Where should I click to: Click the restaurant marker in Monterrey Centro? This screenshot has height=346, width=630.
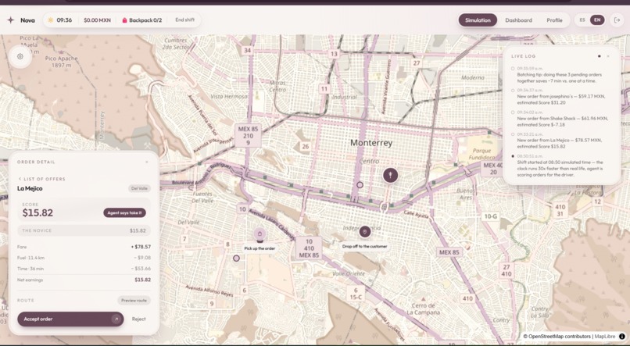pyautogui.click(x=391, y=175)
